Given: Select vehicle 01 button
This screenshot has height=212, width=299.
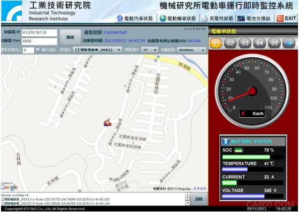Looking at the screenshot, I should point(216,43).
